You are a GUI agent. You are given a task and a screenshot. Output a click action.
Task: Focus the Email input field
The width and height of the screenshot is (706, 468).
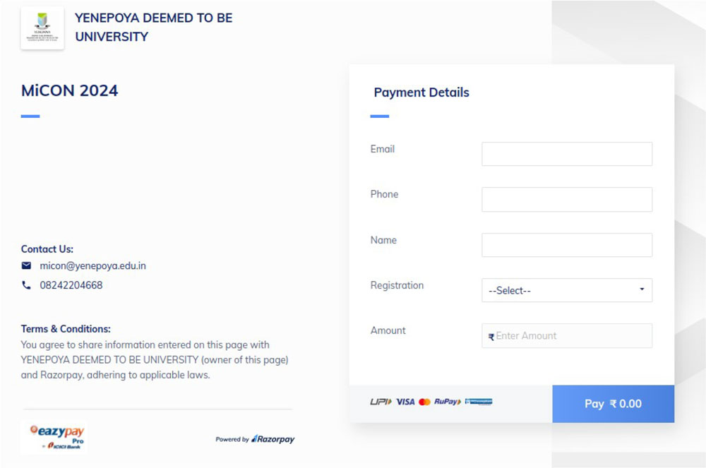(x=567, y=154)
